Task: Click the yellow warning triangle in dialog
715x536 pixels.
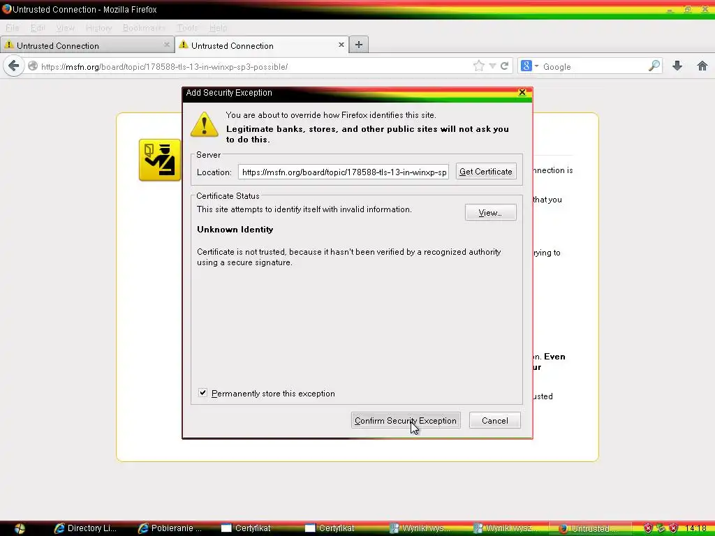Action: (x=205, y=124)
